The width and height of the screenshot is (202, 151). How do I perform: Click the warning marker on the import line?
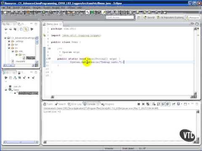[45, 35]
